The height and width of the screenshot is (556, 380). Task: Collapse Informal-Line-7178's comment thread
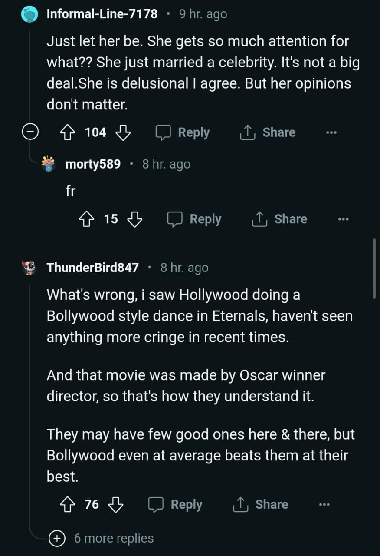(x=30, y=132)
